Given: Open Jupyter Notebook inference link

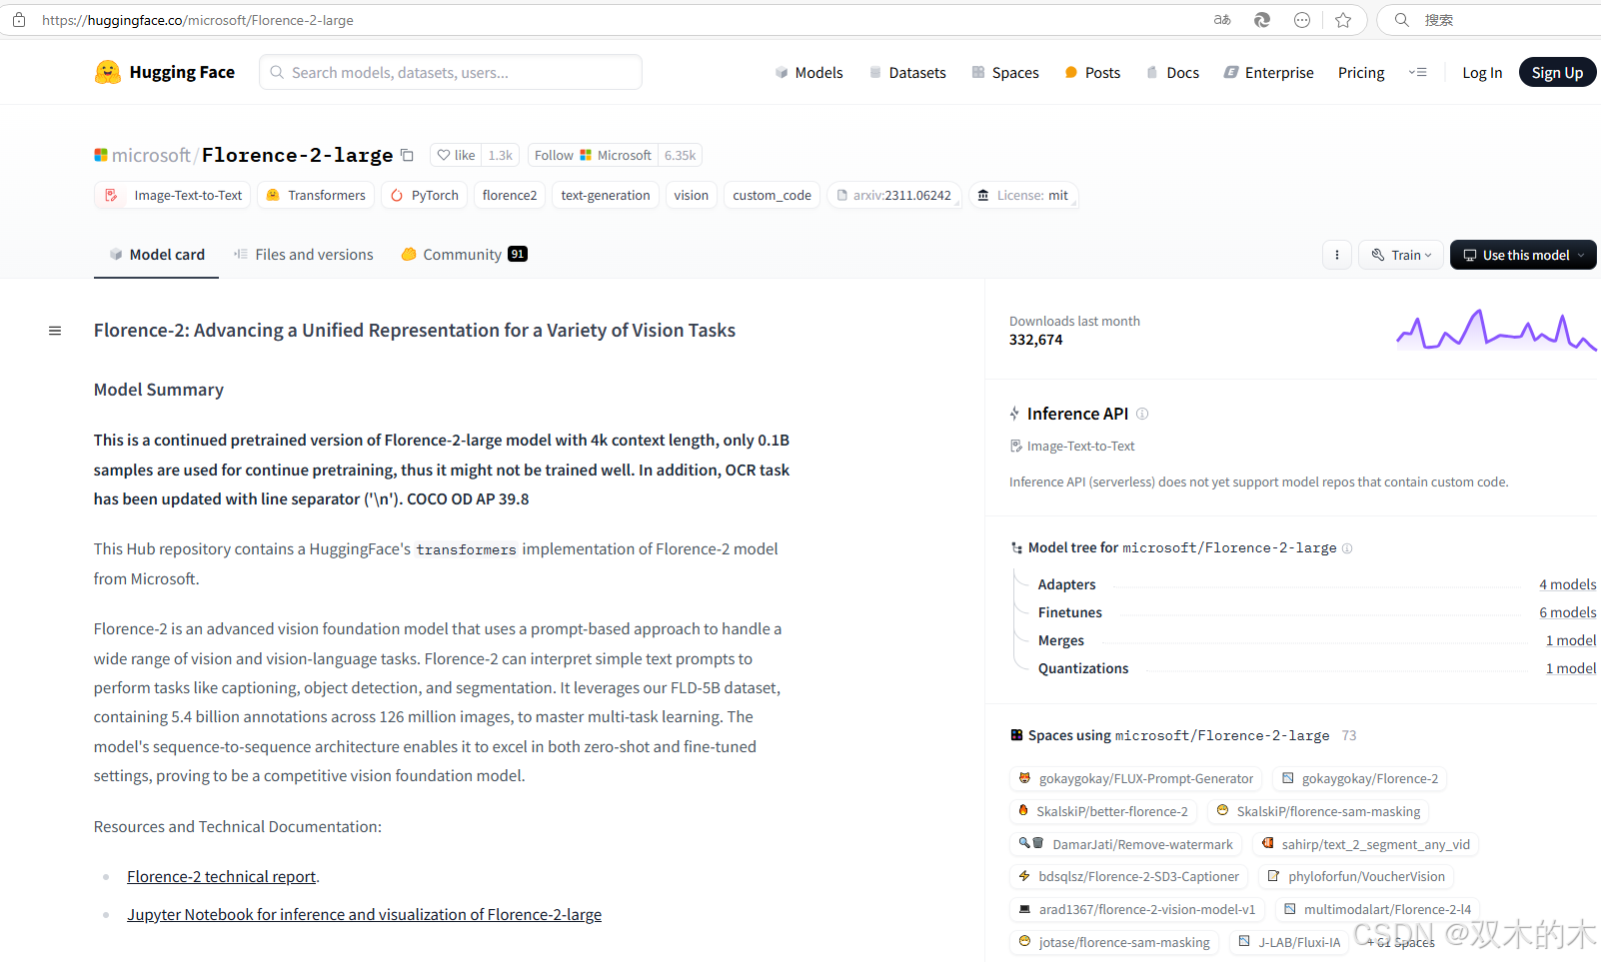Looking at the screenshot, I should [364, 914].
